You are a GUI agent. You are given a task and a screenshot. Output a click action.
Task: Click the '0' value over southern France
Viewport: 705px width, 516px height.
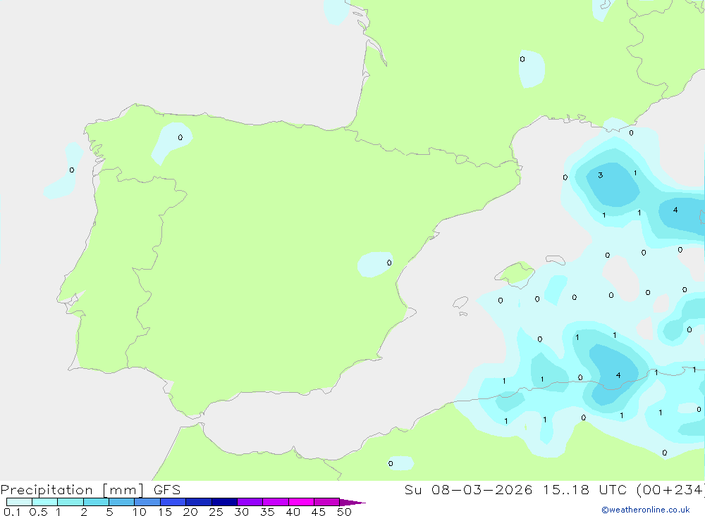(522, 59)
